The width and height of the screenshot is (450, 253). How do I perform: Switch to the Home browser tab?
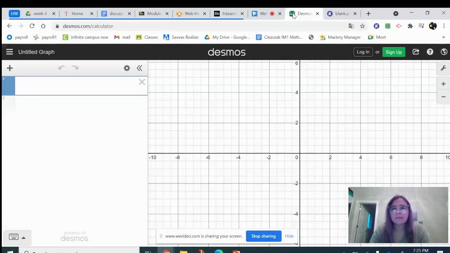point(77,13)
